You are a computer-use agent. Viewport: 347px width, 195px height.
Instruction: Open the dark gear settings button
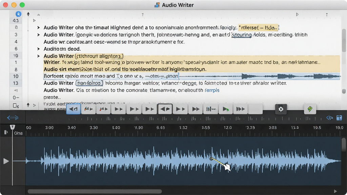pyautogui.click(x=281, y=109)
